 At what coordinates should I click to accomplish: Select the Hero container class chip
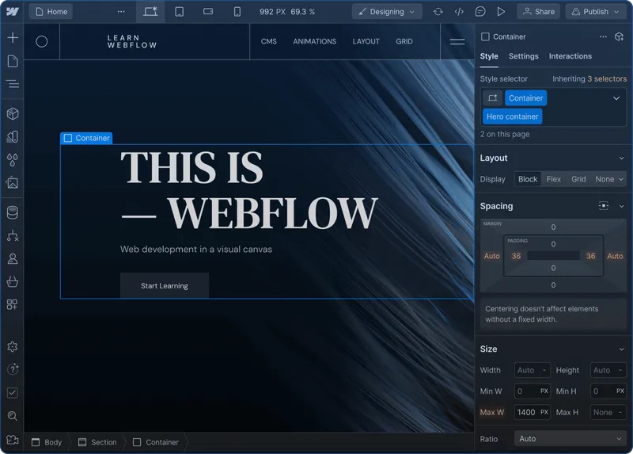pos(512,116)
